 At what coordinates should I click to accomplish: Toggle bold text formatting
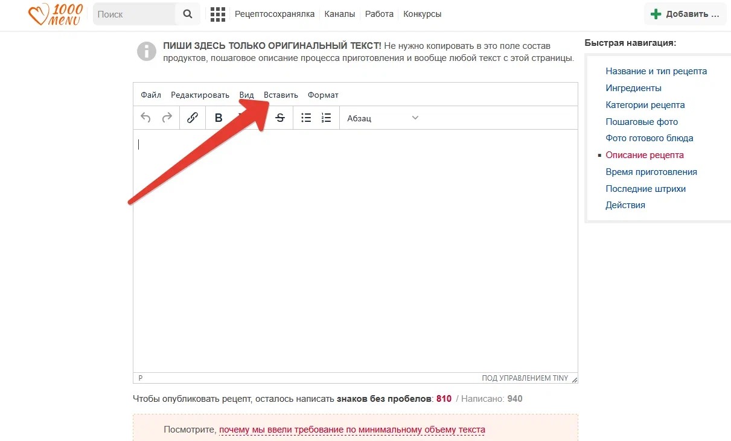tap(219, 118)
